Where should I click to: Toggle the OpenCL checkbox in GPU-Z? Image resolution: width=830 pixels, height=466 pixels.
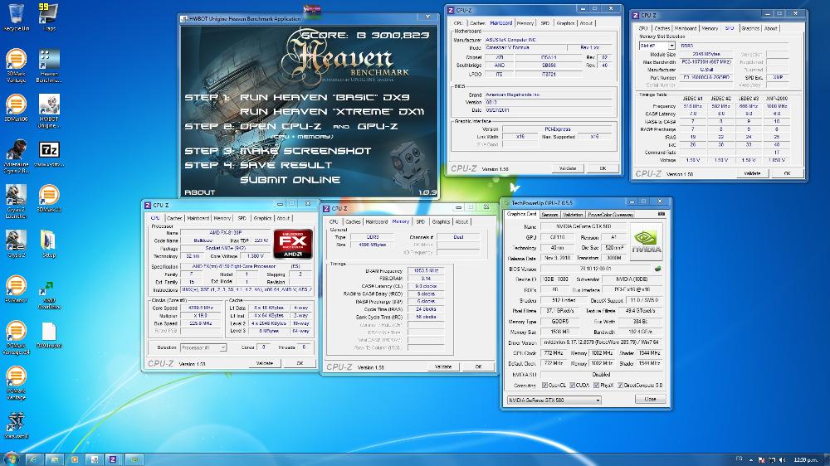[545, 385]
